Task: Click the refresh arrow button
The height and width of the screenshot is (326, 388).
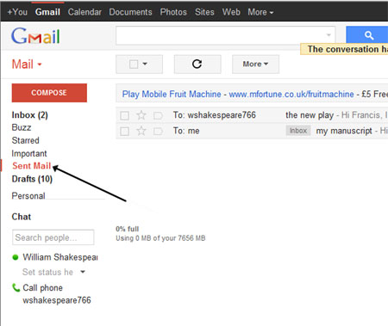Action: [197, 64]
